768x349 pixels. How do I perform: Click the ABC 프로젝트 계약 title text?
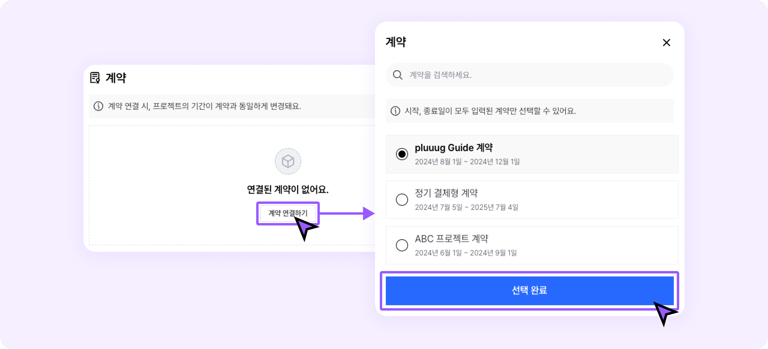(x=451, y=239)
